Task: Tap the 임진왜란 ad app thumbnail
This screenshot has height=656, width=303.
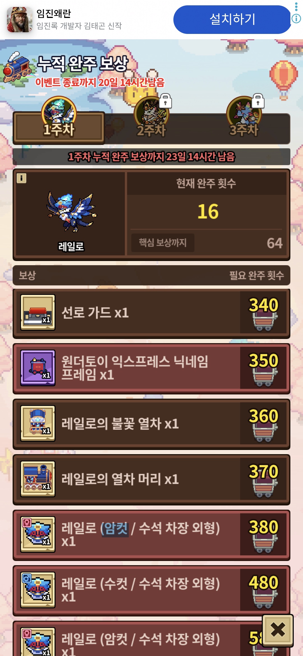Action: 20,20
